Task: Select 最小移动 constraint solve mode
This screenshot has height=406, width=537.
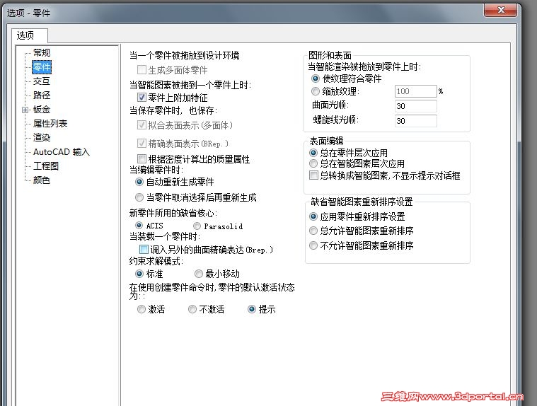Action: [x=199, y=274]
